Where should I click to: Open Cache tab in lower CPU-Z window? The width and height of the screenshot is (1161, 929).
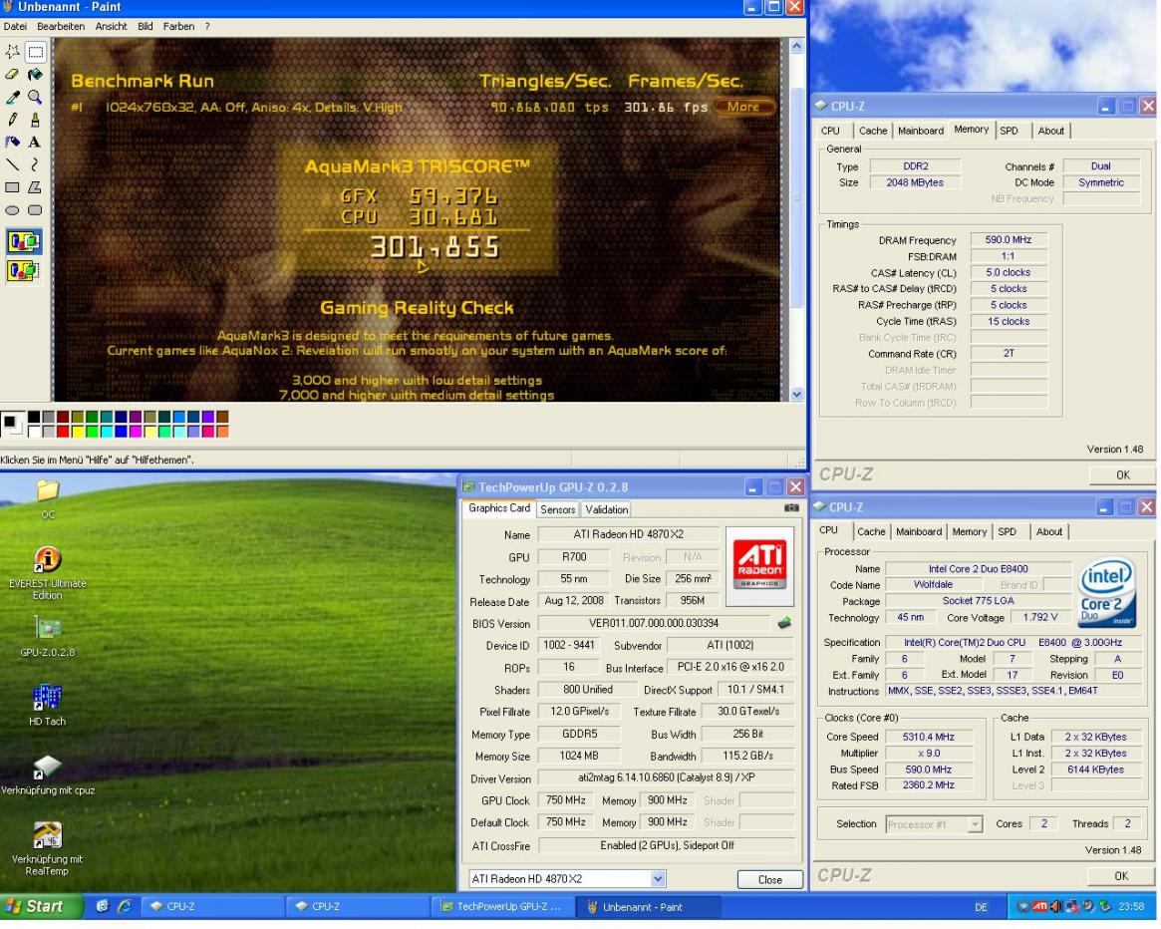click(x=871, y=532)
